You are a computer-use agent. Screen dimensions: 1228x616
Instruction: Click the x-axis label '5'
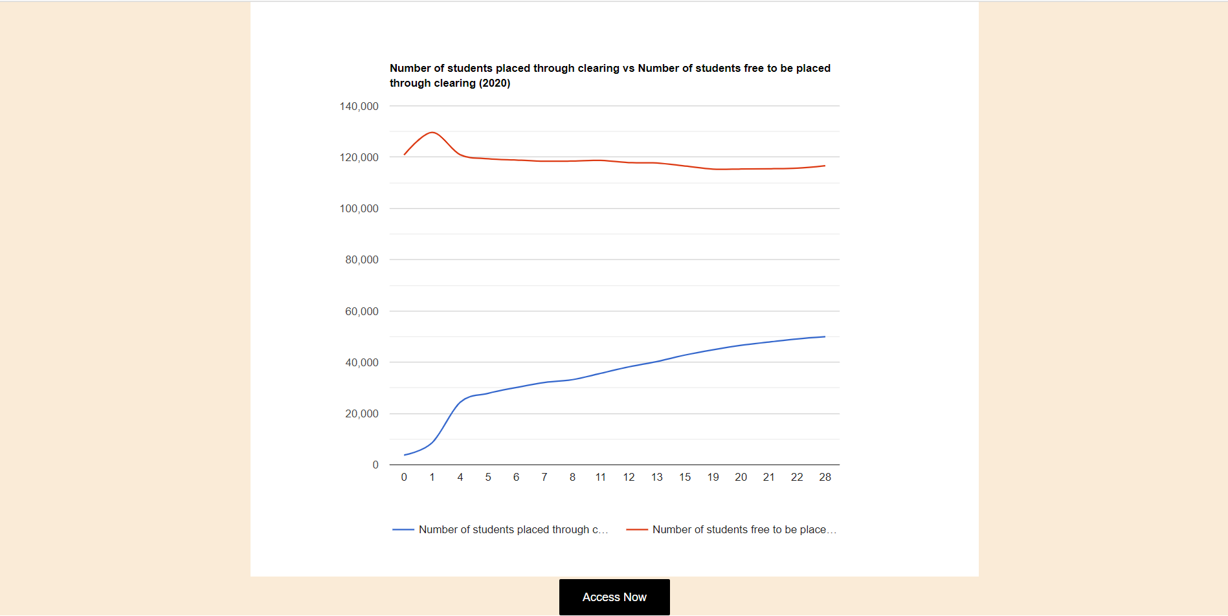488,477
